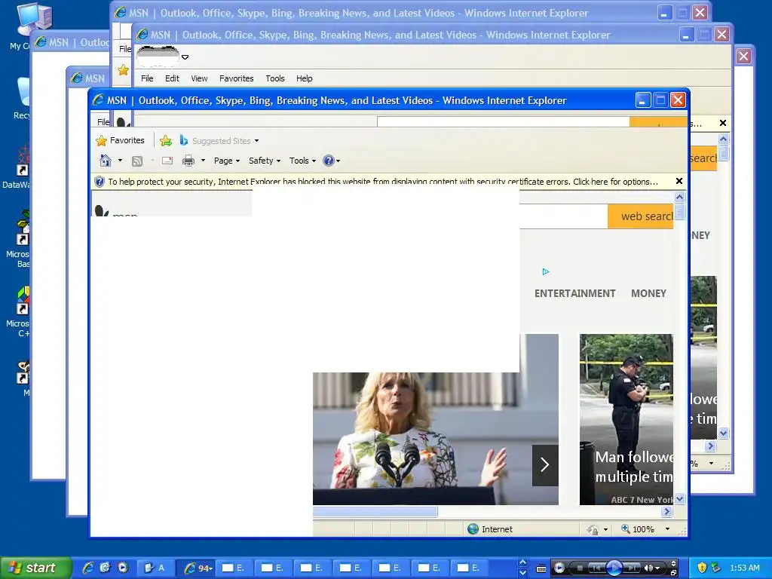The image size is (772, 579).
Task: Expand the Home button dropdown arrow
Action: pos(120,161)
